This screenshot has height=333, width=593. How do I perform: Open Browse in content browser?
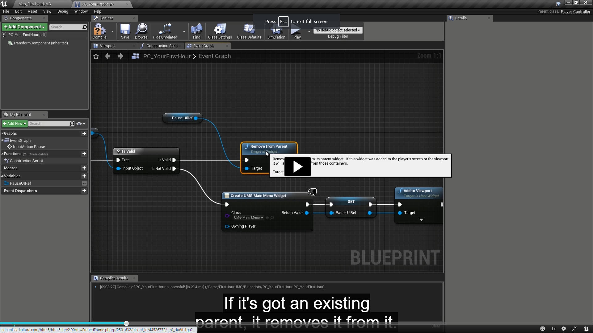coord(141,31)
